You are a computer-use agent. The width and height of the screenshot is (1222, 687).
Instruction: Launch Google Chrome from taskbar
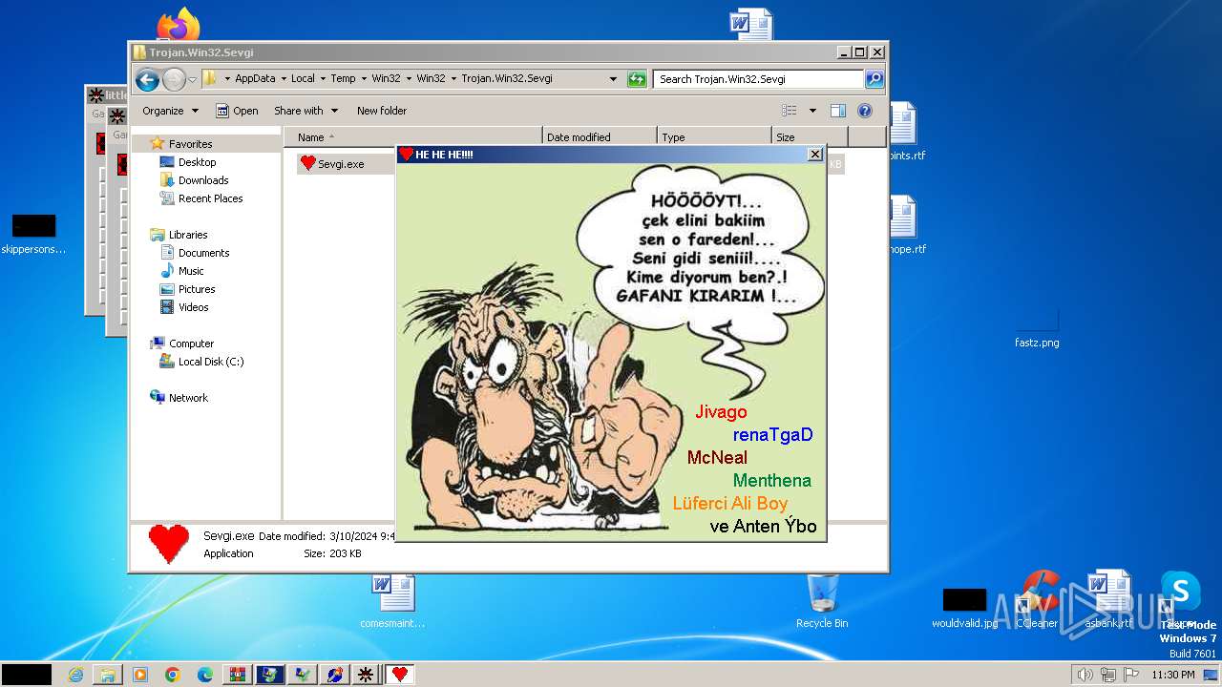pyautogui.click(x=173, y=675)
